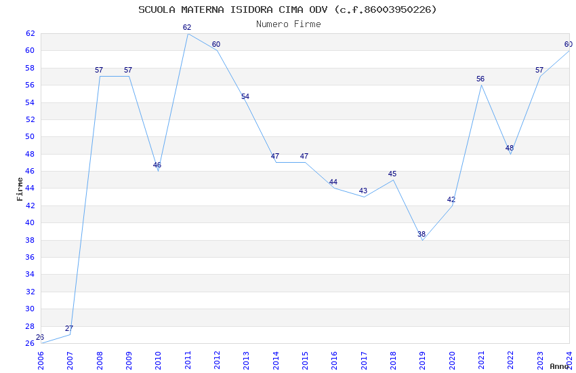
Task: Click y-axis tick label 58
Action: pos(30,68)
